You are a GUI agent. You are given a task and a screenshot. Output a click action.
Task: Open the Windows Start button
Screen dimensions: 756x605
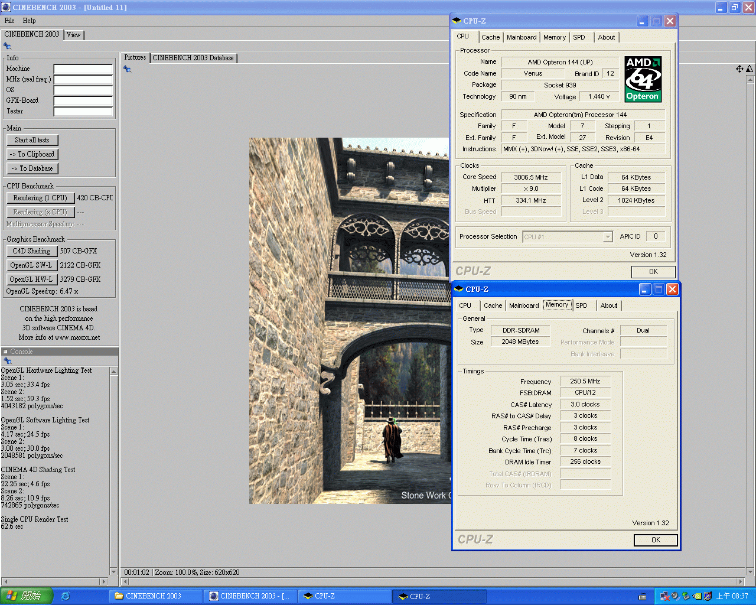click(x=27, y=596)
